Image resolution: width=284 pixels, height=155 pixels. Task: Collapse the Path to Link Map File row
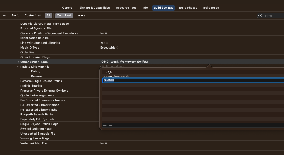point(18,67)
